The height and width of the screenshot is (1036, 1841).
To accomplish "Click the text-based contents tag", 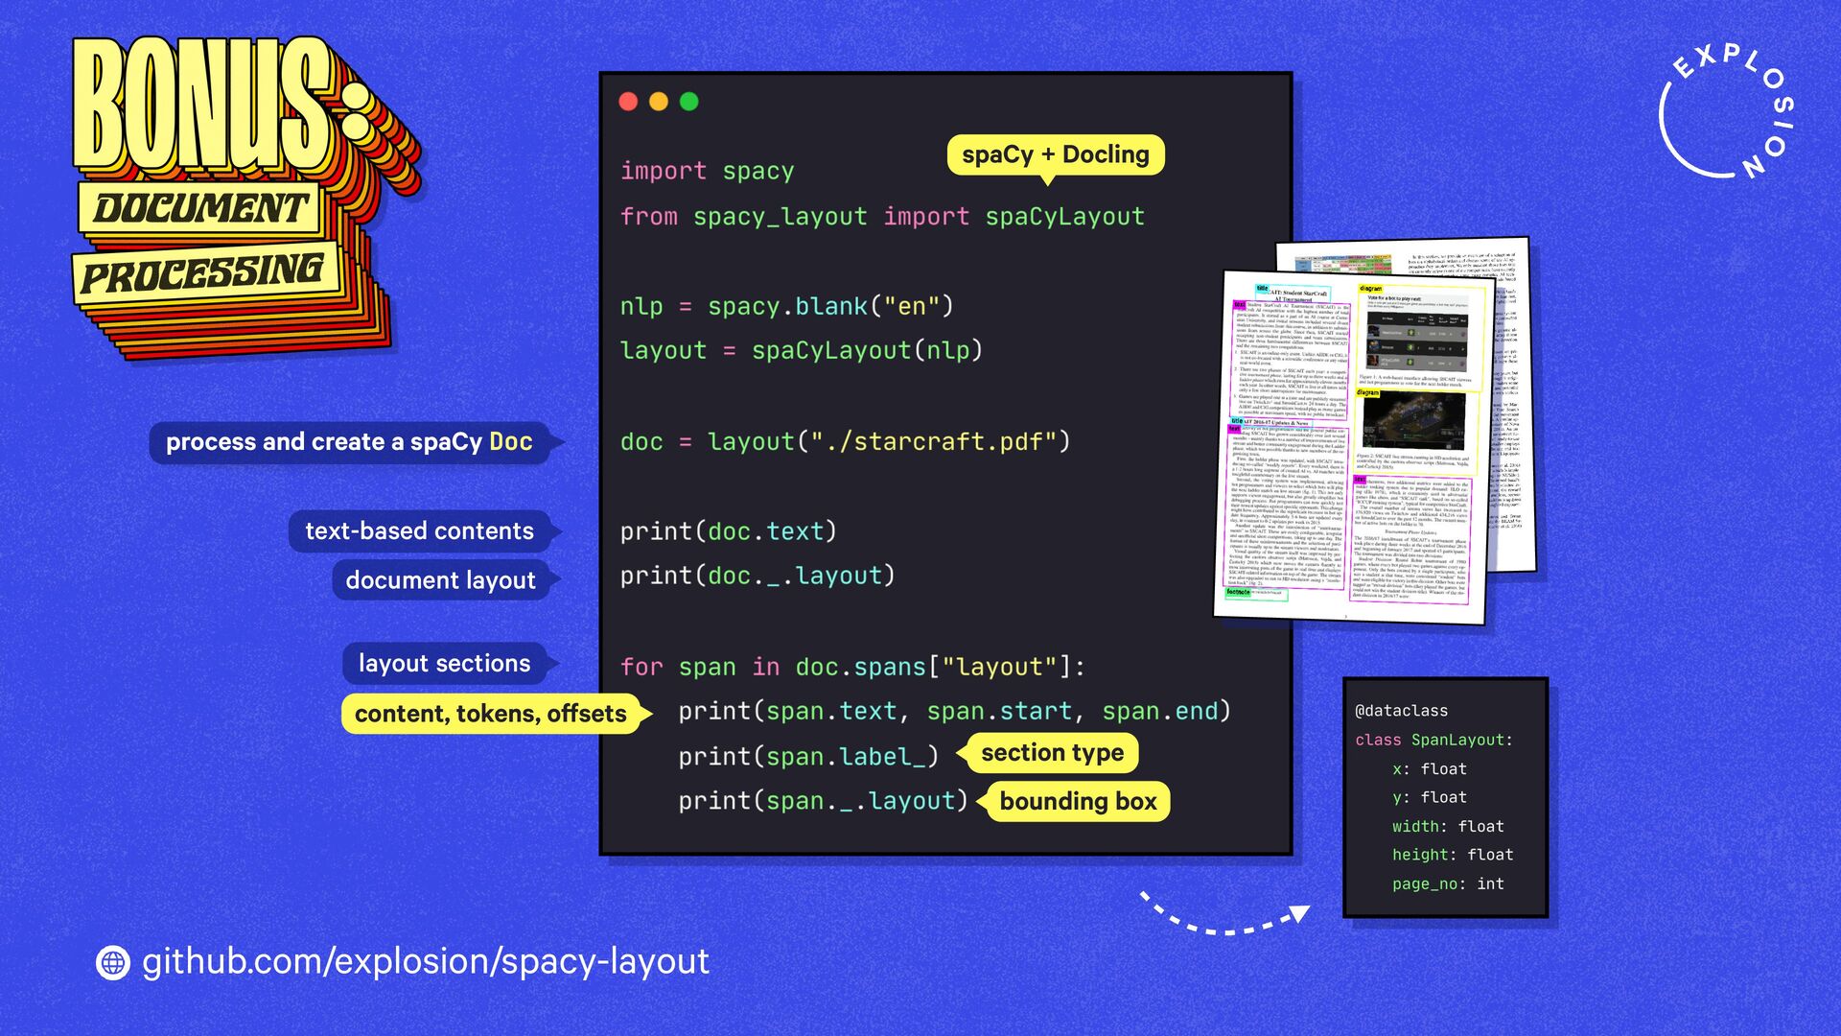I will pyautogui.click(x=419, y=530).
